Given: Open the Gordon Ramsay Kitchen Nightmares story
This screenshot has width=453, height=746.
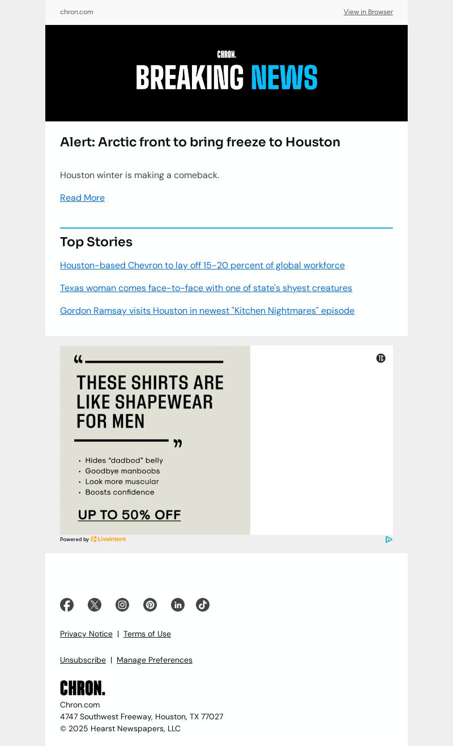Looking at the screenshot, I should pyautogui.click(x=207, y=311).
